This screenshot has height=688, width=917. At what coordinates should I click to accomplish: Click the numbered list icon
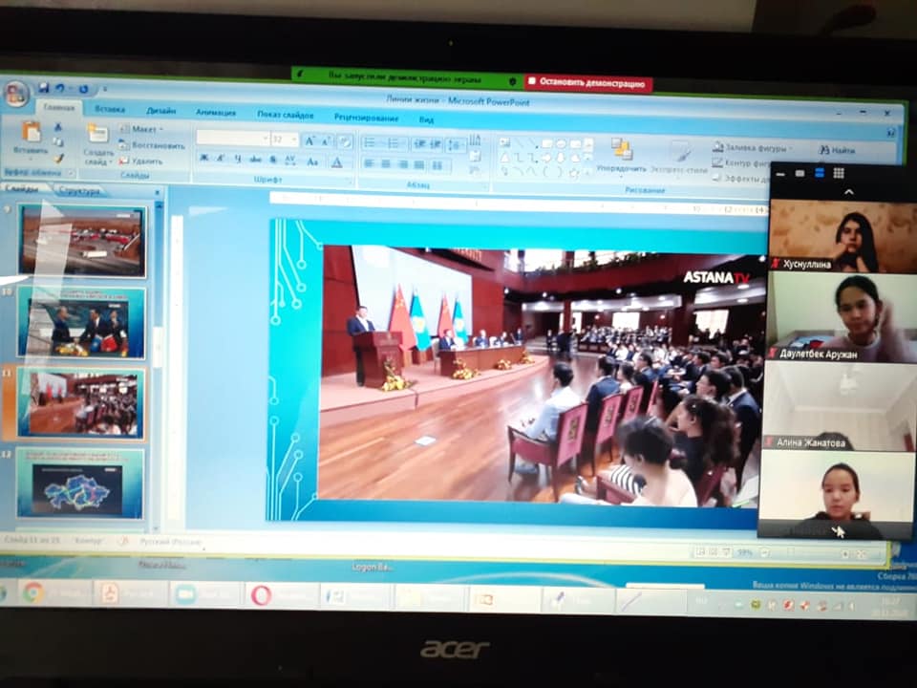[x=394, y=143]
